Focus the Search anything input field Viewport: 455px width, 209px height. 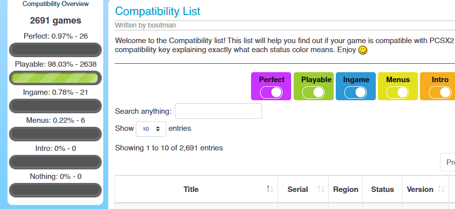(x=218, y=111)
